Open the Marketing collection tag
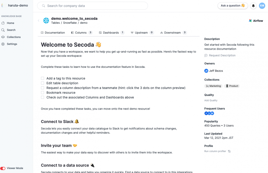Image resolution: width=268 pixels, height=173 pixels. [213, 86]
